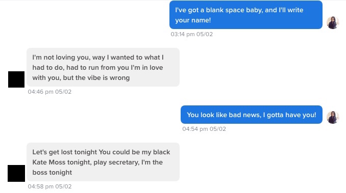Image resolution: width=346 pixels, height=193 pixels.
Task: Select the grey 'Let's get lost tonight' bubble
Action: (x=103, y=162)
